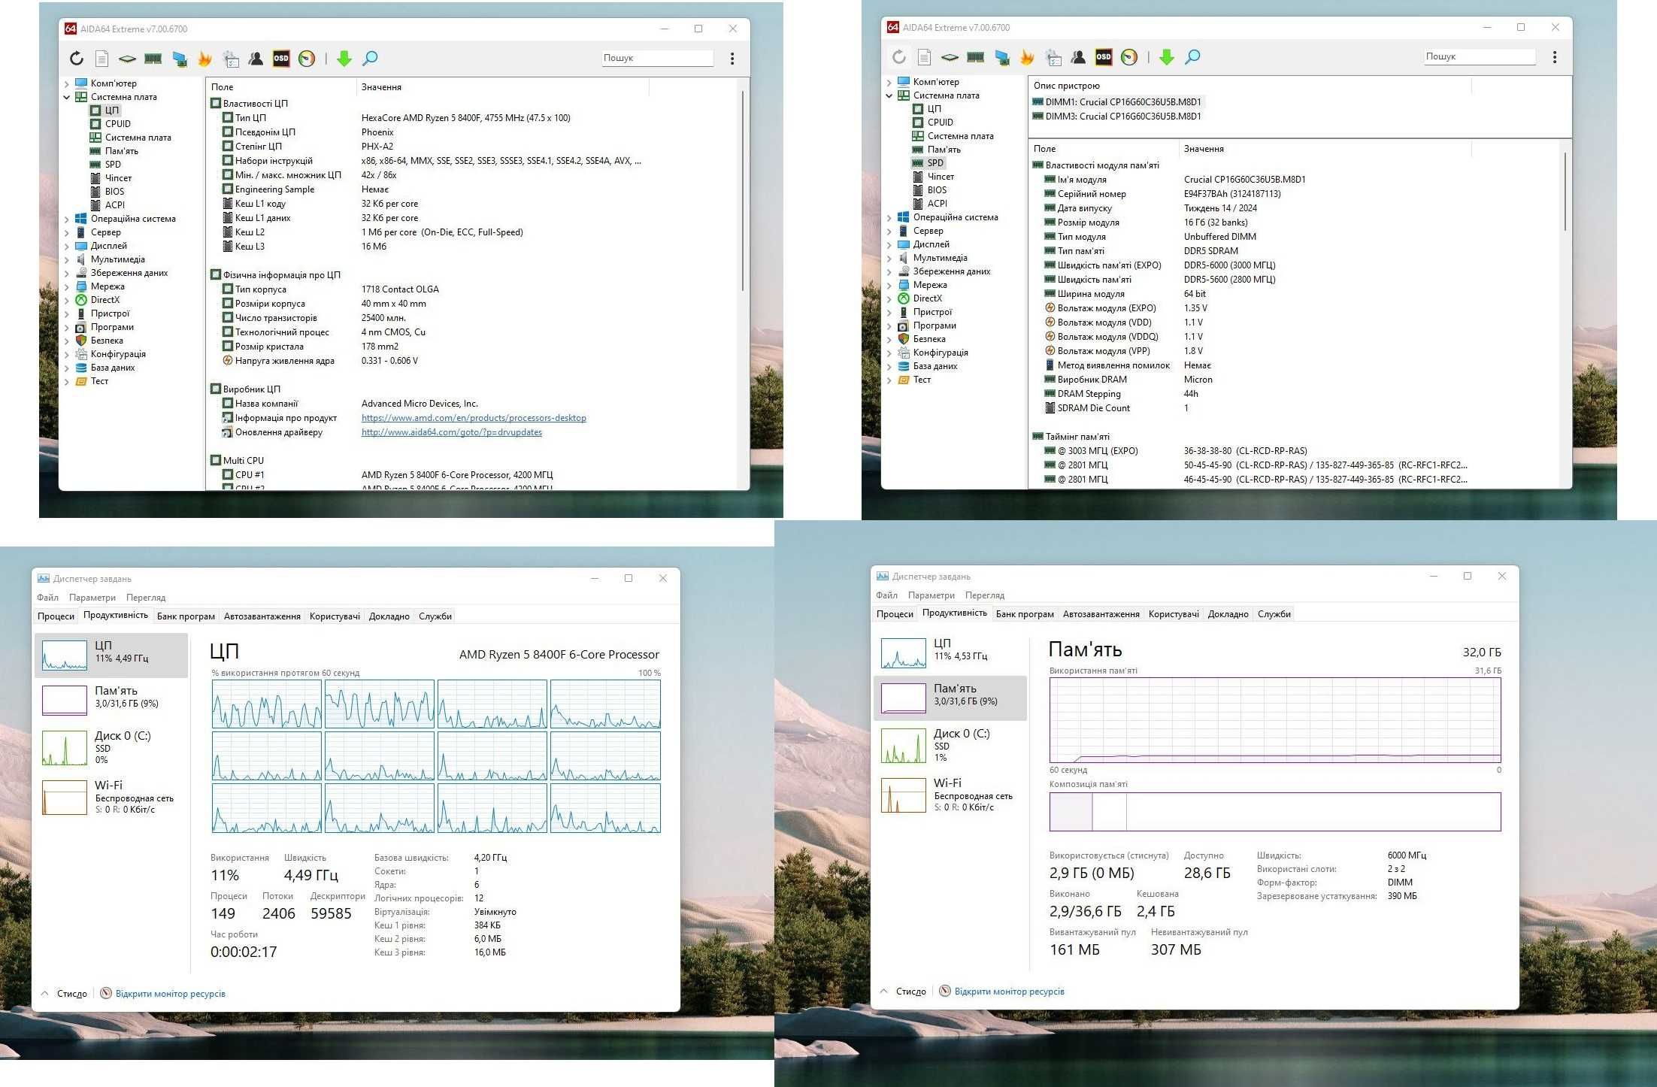Open Файл menu in CPU Task Manager

click(x=48, y=598)
